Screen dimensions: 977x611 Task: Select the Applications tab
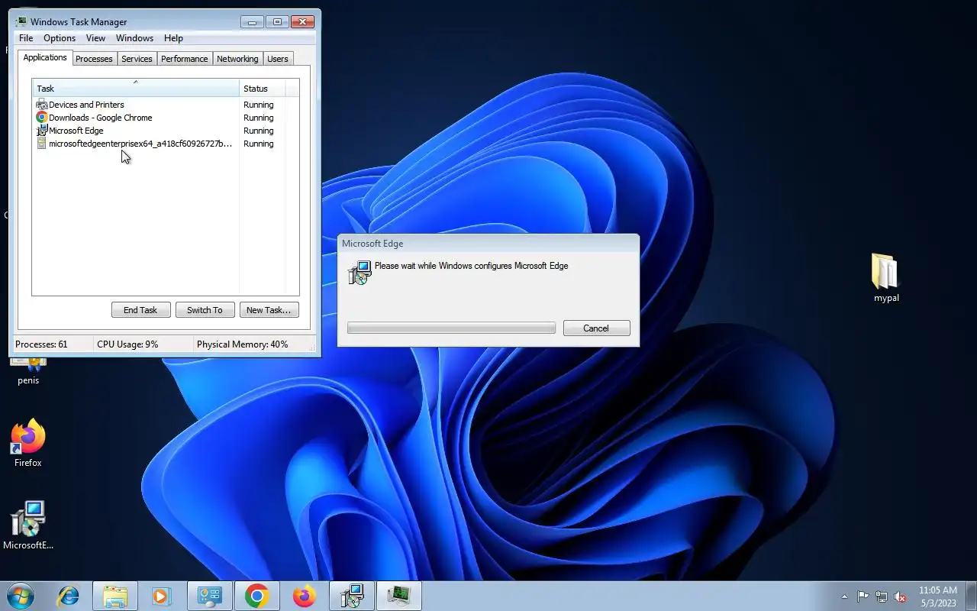click(x=45, y=57)
